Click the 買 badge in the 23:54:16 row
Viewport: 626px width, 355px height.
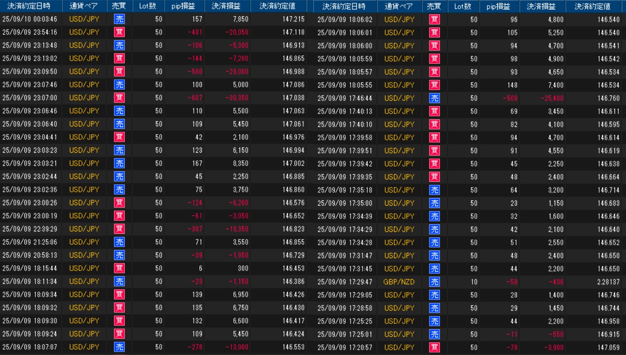coord(119,32)
